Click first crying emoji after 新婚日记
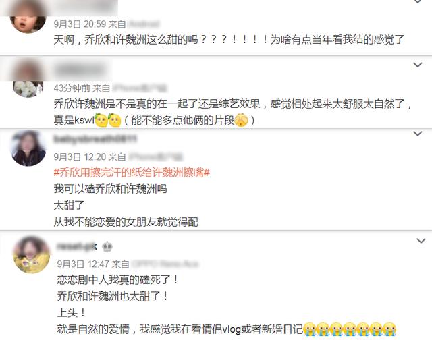Screen dimensions: 432x340 click(x=310, y=329)
